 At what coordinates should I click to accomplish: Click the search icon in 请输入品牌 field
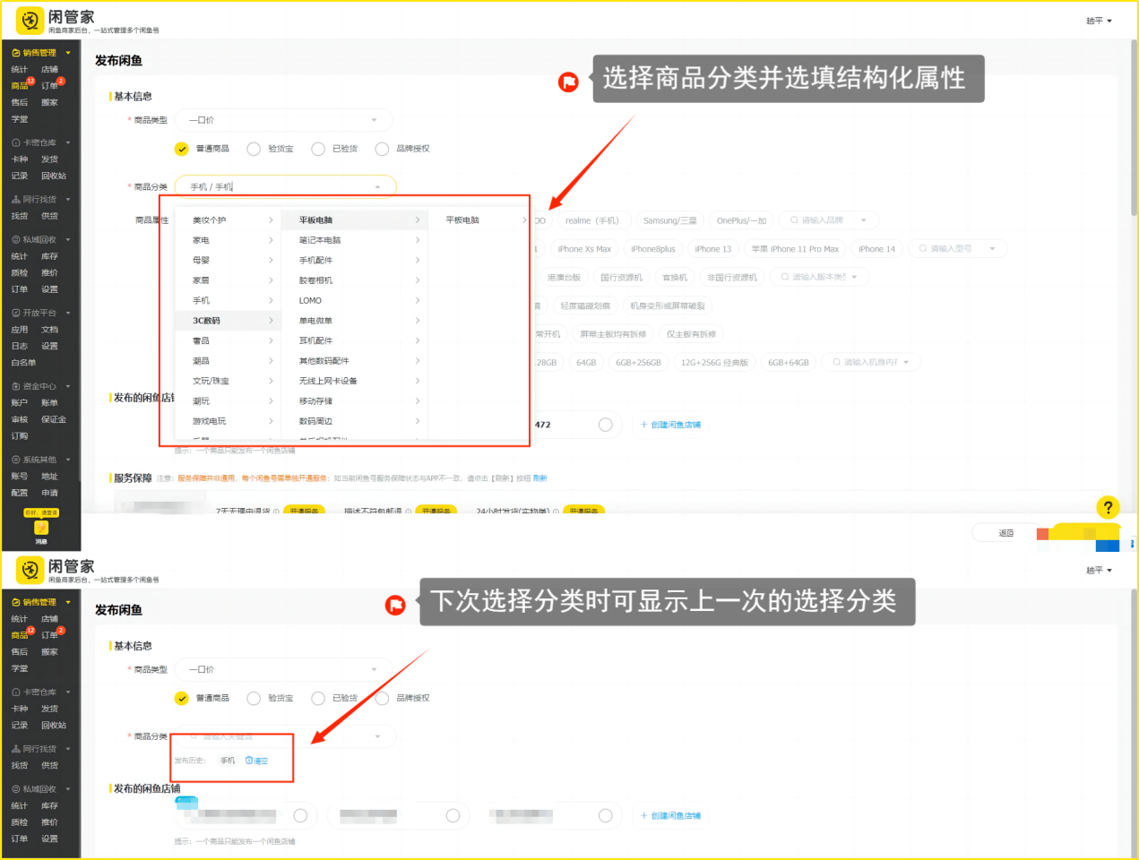coord(794,220)
